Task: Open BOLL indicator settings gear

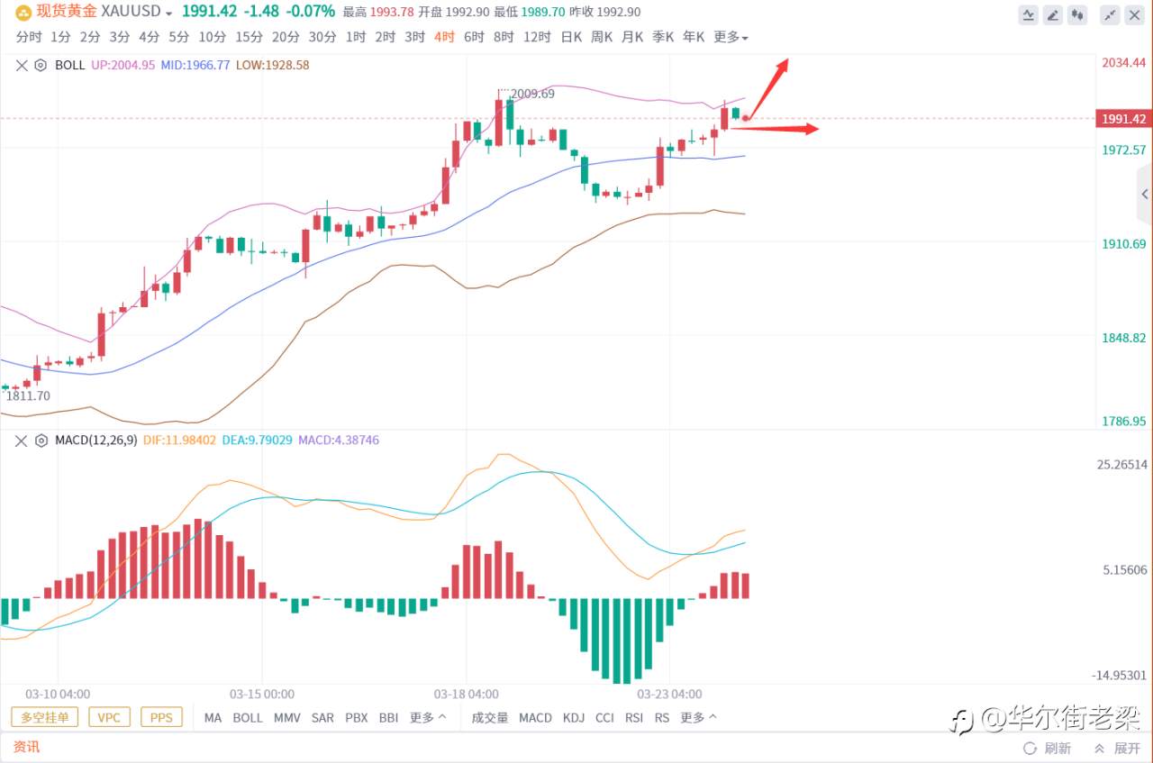Action: [40, 65]
